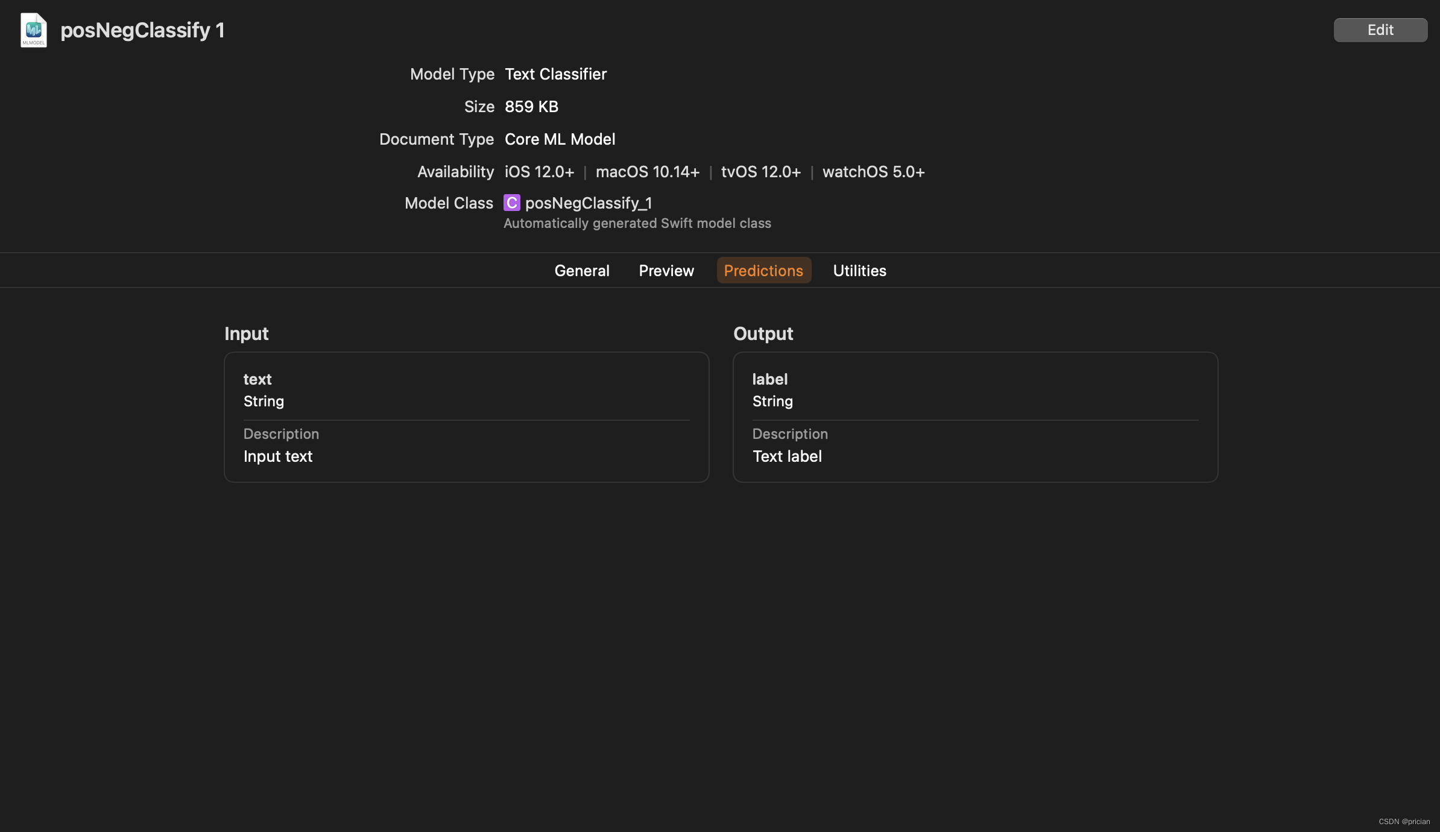The image size is (1440, 832).
Task: Select the Predictions tab
Action: pyautogui.click(x=763, y=271)
